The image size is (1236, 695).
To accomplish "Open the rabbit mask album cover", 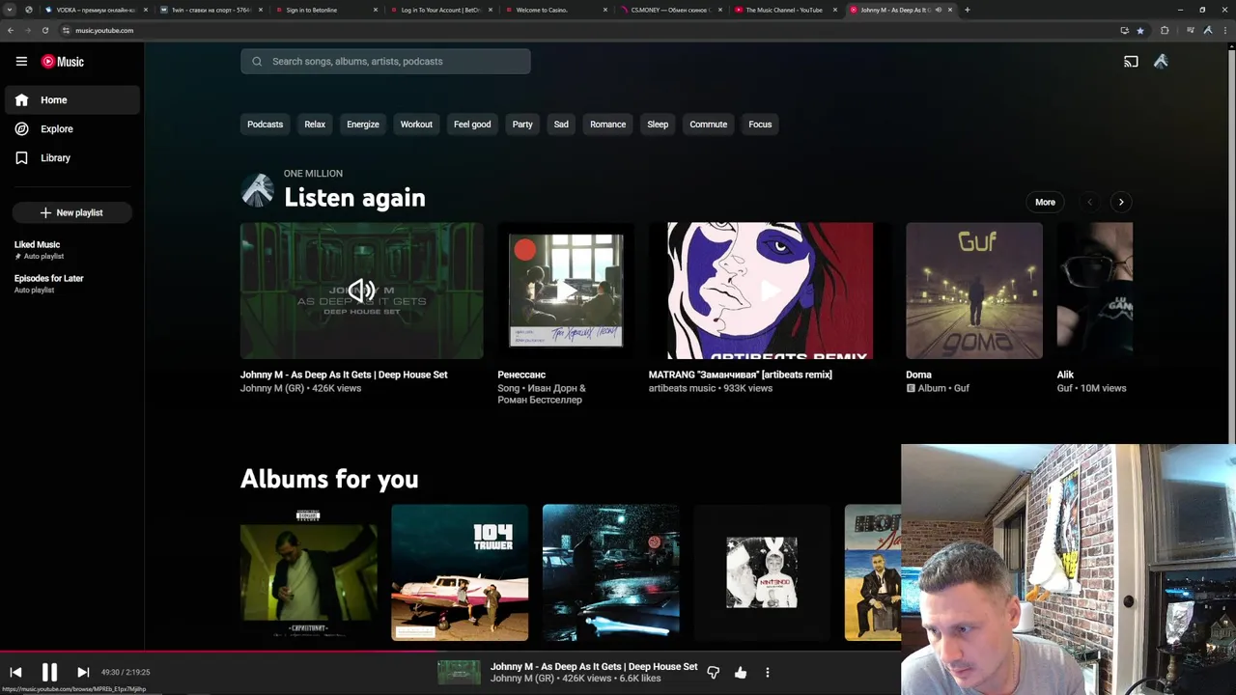I will click(x=762, y=572).
